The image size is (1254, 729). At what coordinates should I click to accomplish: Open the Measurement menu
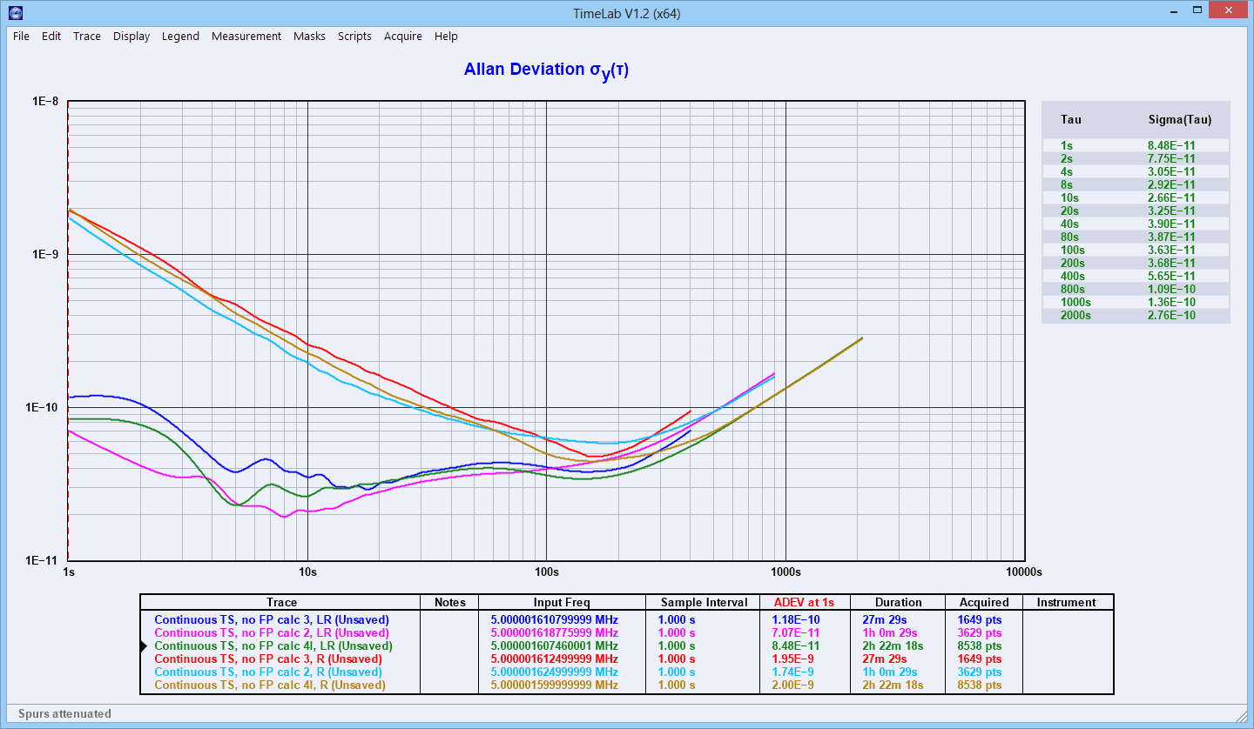(246, 37)
